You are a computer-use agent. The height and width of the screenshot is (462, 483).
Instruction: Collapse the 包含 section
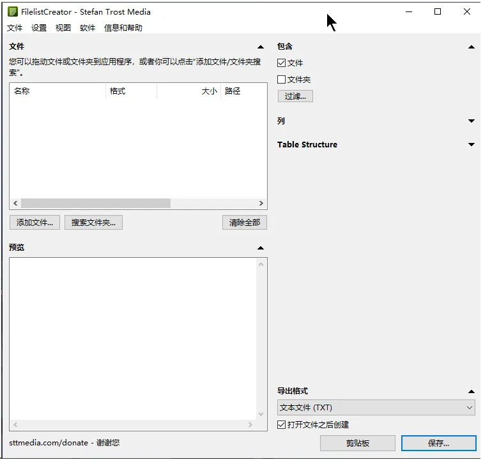click(x=471, y=47)
